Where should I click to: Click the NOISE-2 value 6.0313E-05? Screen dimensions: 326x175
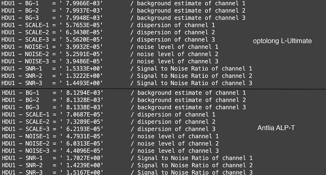pyautogui.click(x=84, y=144)
